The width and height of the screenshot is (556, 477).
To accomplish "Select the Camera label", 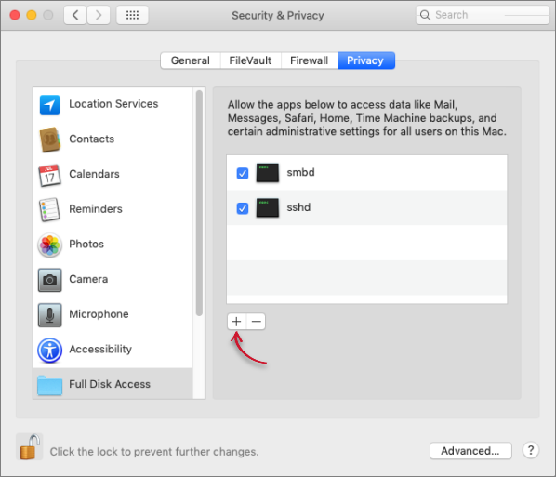I will click(x=88, y=279).
